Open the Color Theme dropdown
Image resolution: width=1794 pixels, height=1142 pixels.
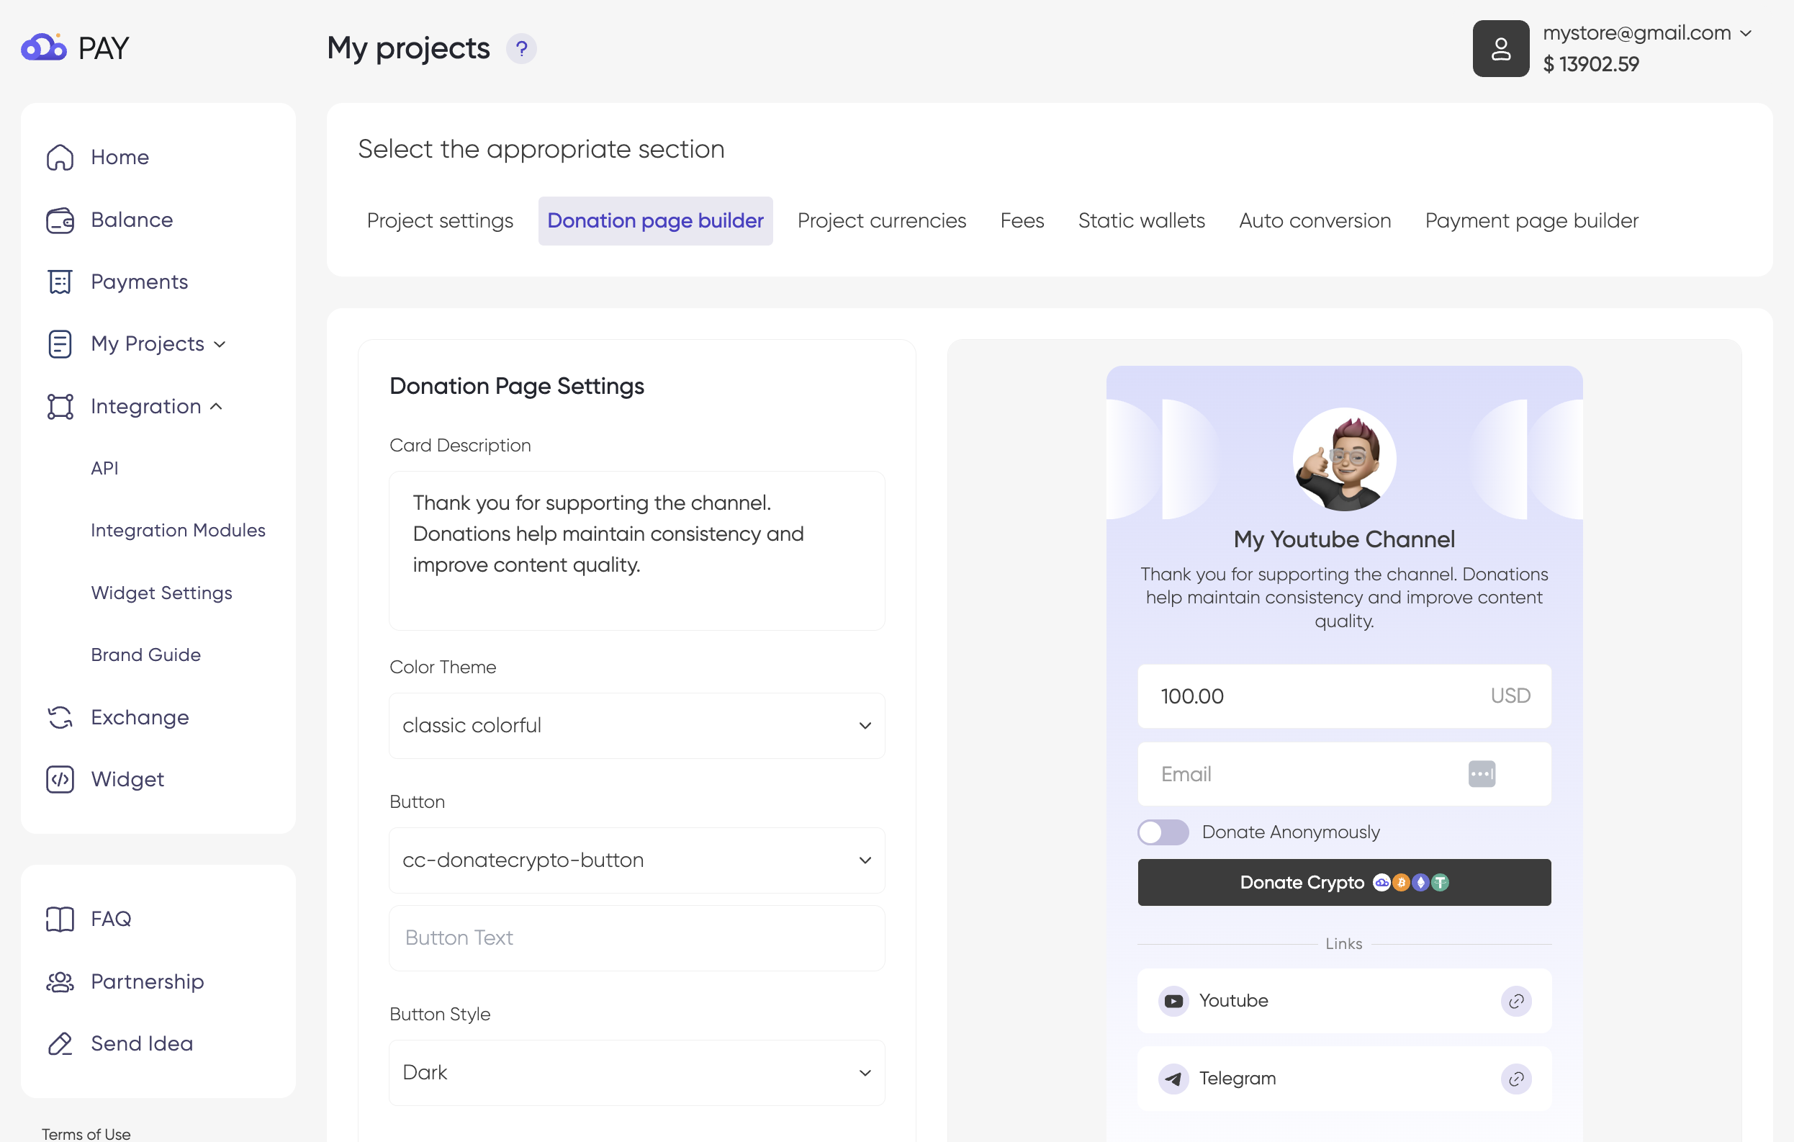click(636, 726)
